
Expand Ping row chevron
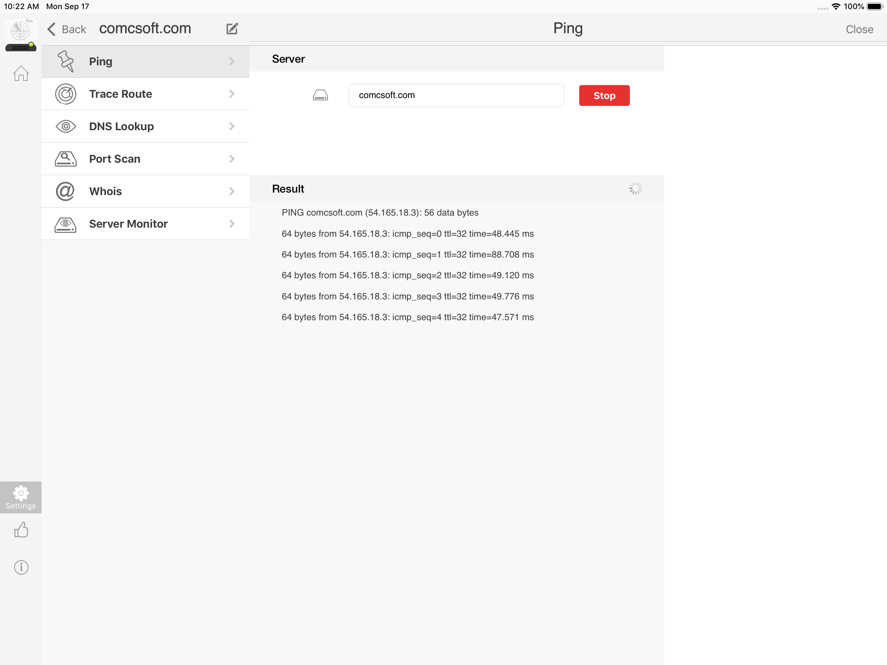232,61
